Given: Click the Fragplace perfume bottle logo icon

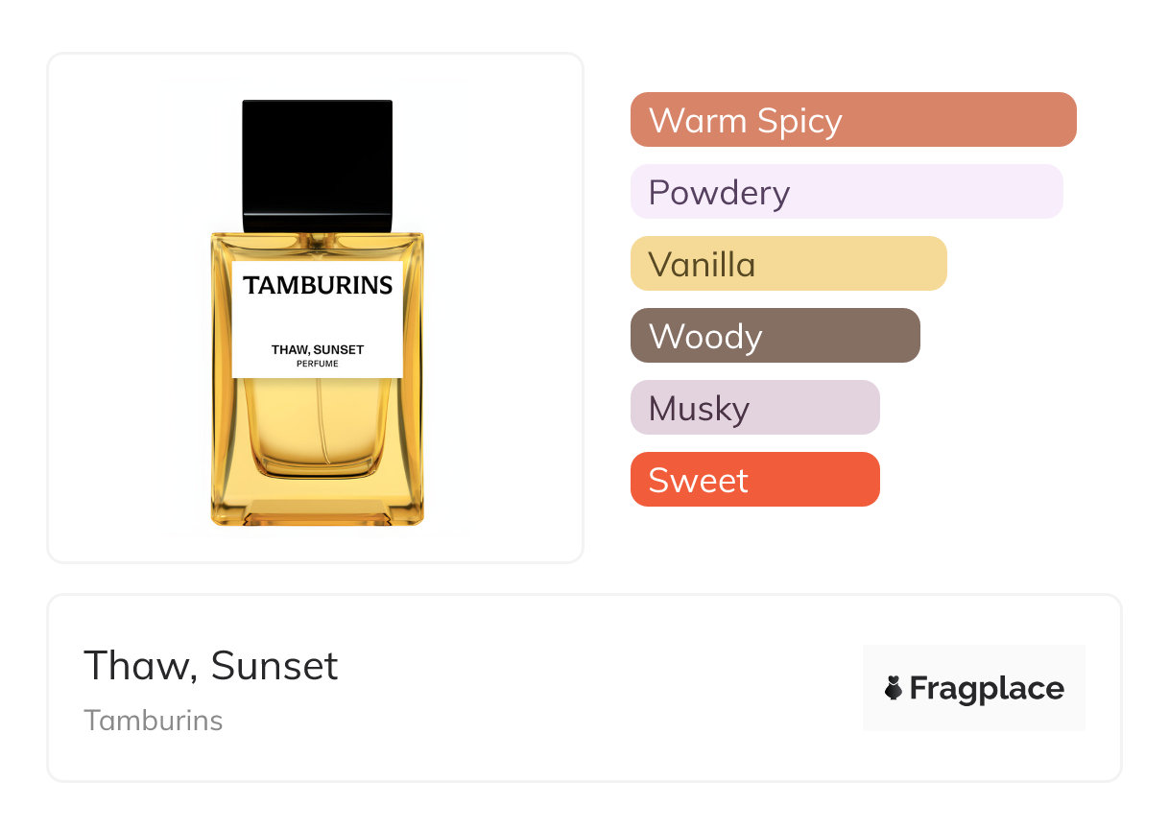Looking at the screenshot, I should (x=894, y=688).
